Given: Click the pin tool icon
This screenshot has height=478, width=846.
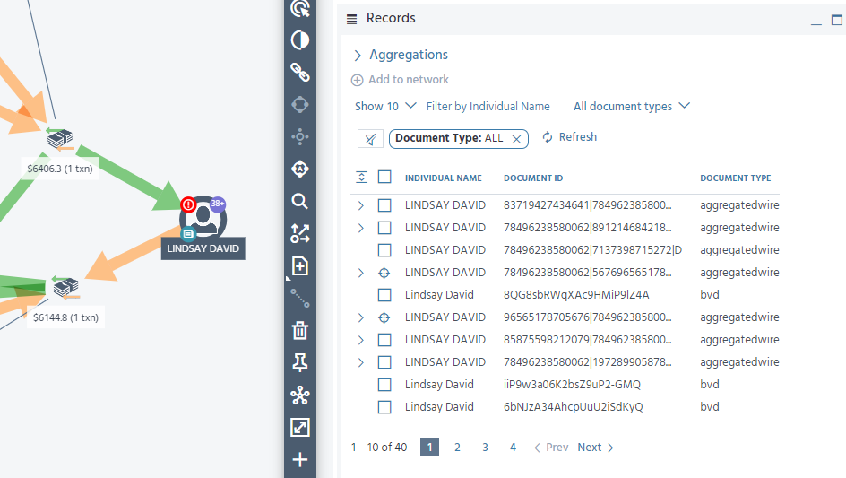Looking at the screenshot, I should (300, 363).
